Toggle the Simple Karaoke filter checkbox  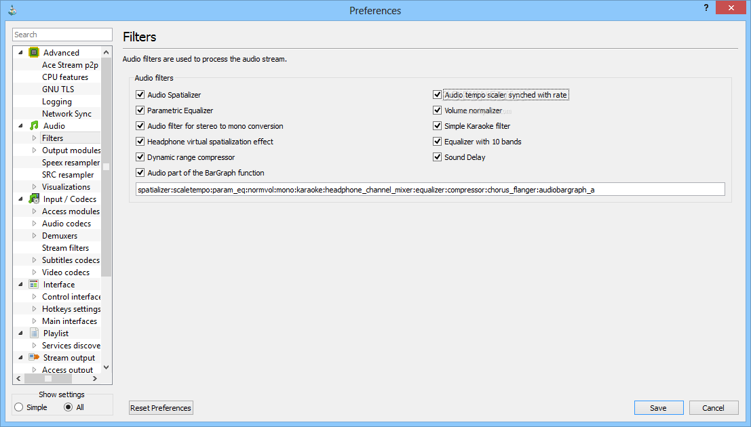(x=438, y=126)
